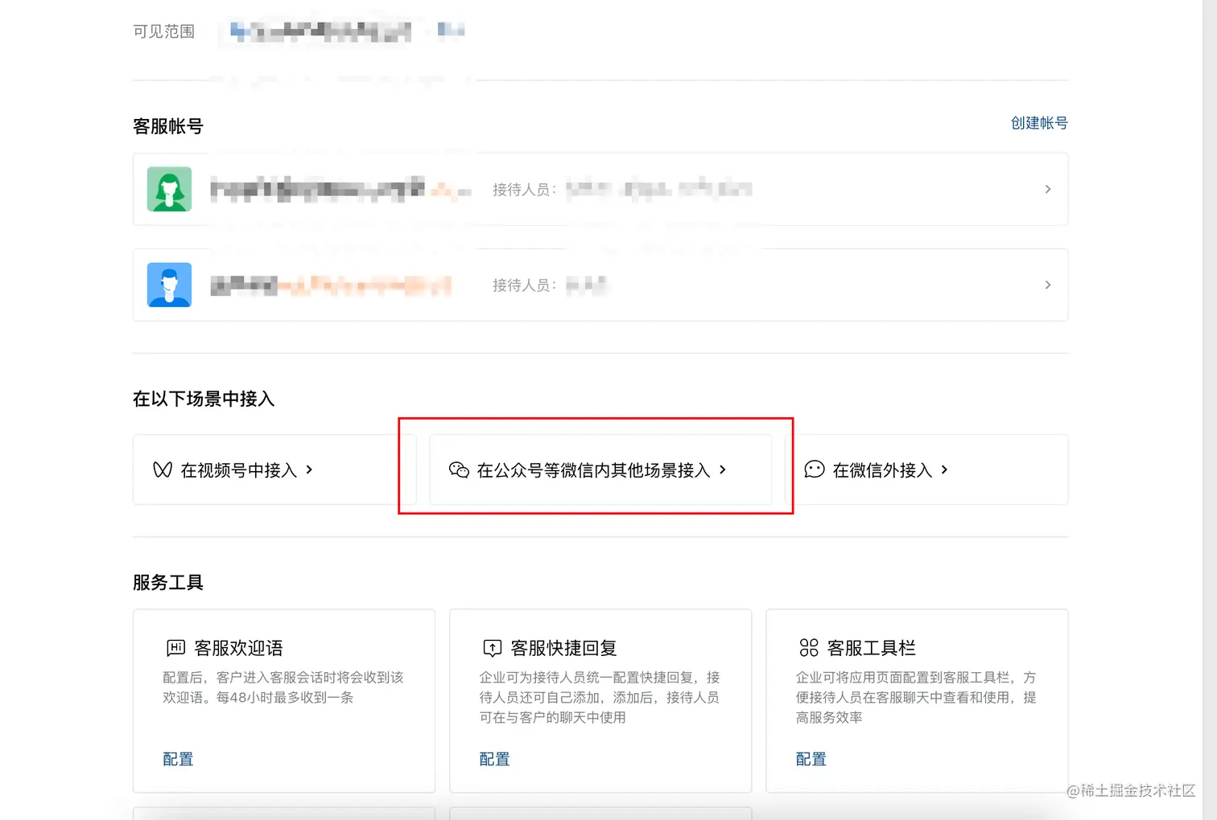Click the 客服工具栏 grid icon

click(x=809, y=647)
